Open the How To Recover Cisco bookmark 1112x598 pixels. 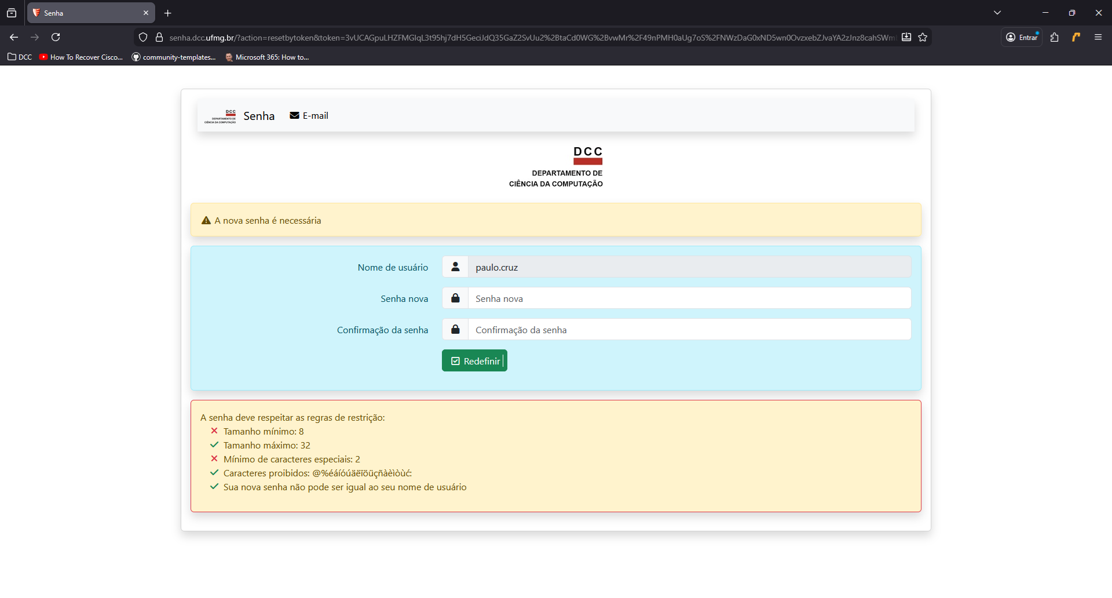[81, 57]
